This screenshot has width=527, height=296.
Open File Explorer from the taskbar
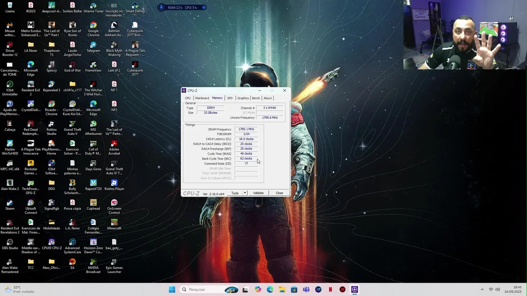(282, 289)
